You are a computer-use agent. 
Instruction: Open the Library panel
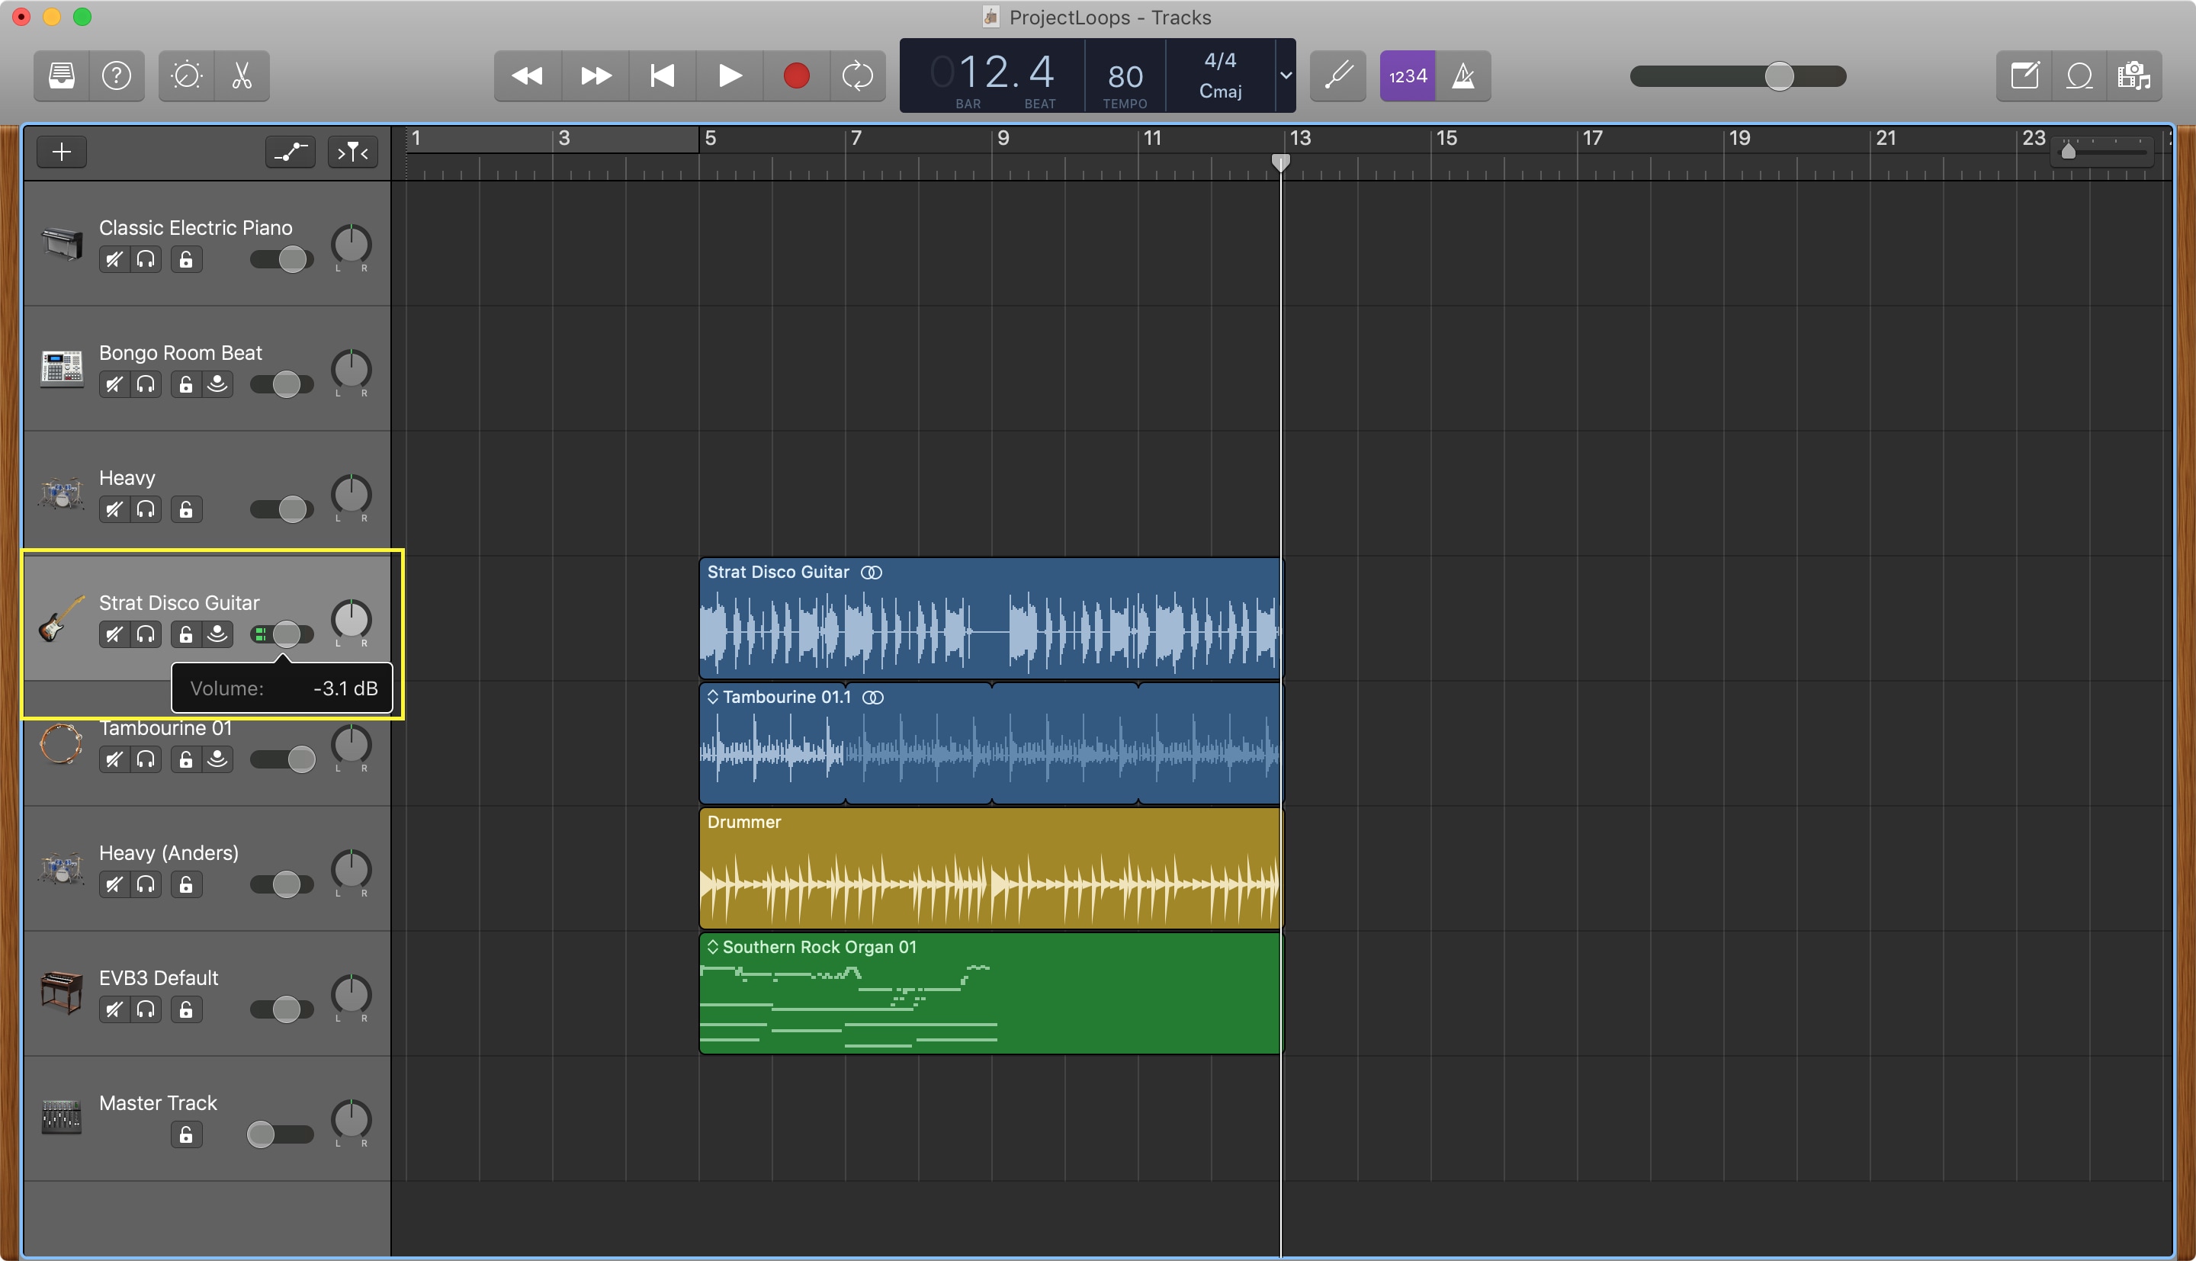point(62,76)
